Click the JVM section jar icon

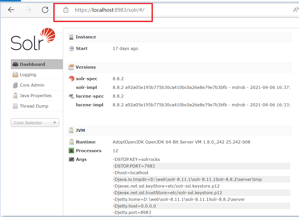(x=71, y=130)
